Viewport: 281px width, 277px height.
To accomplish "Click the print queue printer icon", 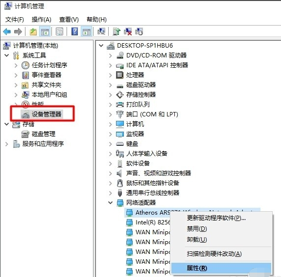I will tap(120, 105).
